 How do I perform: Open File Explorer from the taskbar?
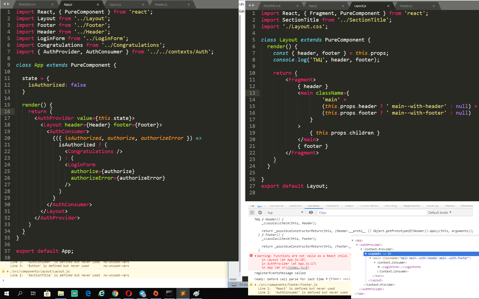point(61,293)
